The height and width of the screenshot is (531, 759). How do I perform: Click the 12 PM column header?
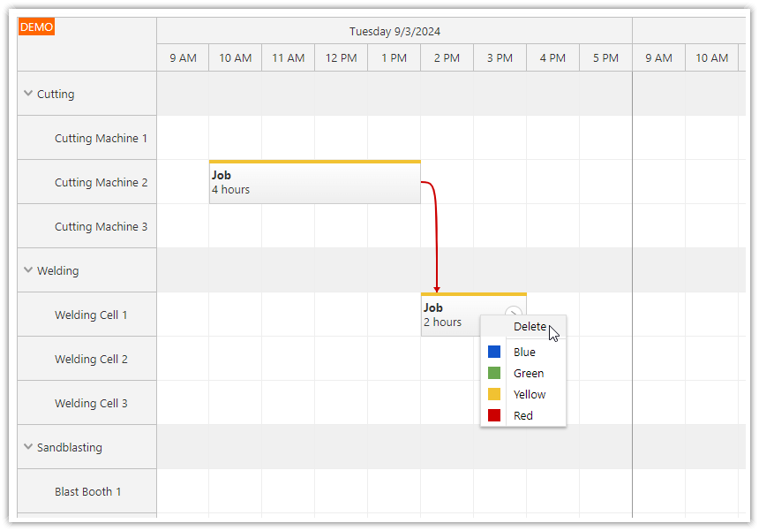[x=341, y=57]
